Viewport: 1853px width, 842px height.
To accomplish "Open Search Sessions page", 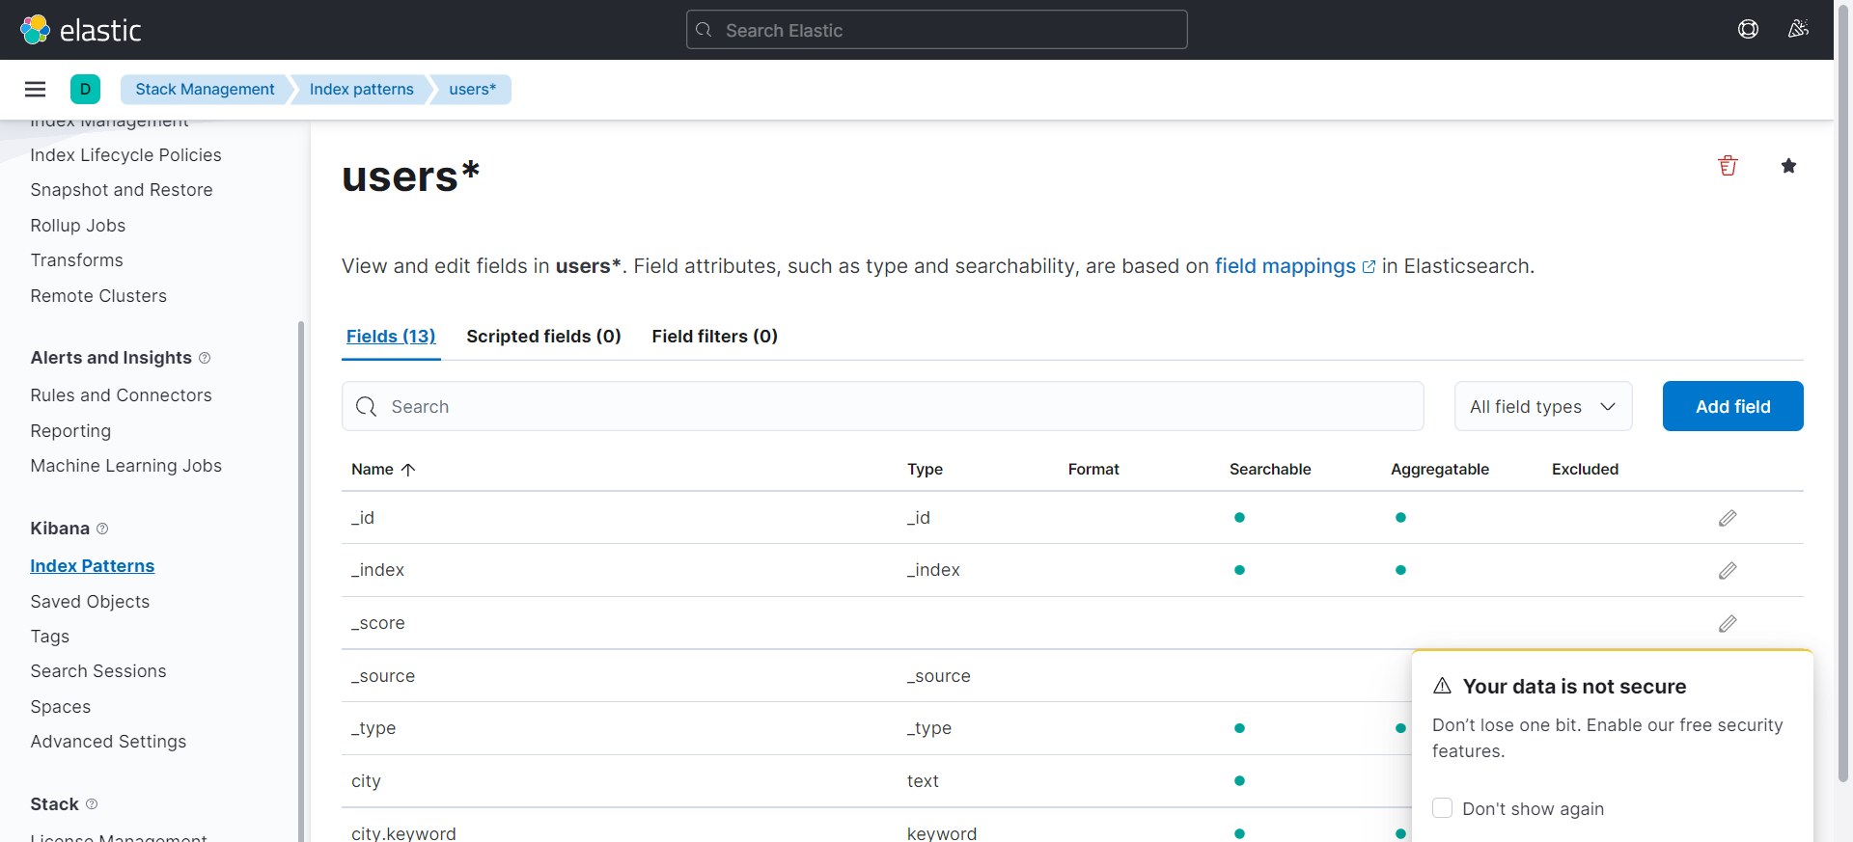I will (x=98, y=671).
